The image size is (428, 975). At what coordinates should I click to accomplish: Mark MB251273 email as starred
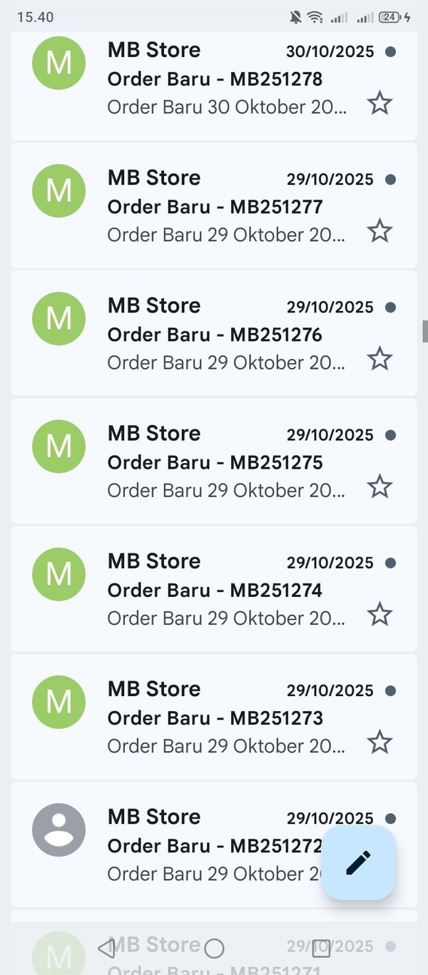[379, 742]
